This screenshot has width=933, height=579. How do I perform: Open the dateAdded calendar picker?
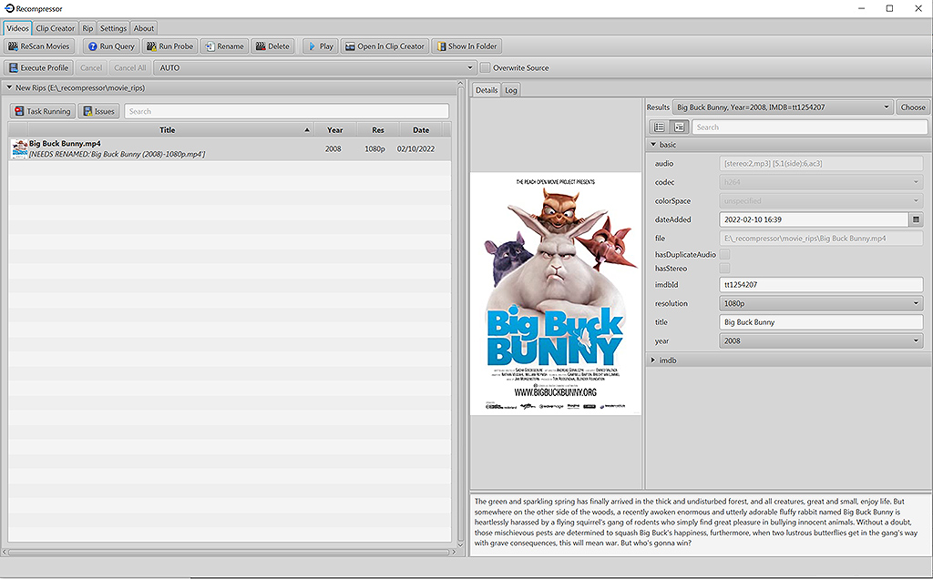click(917, 219)
